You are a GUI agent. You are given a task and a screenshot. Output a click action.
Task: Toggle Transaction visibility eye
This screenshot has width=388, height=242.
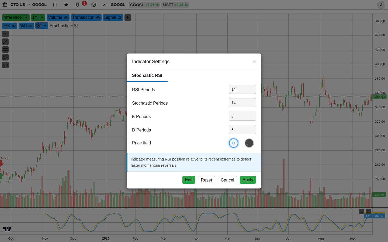[x=98, y=18]
